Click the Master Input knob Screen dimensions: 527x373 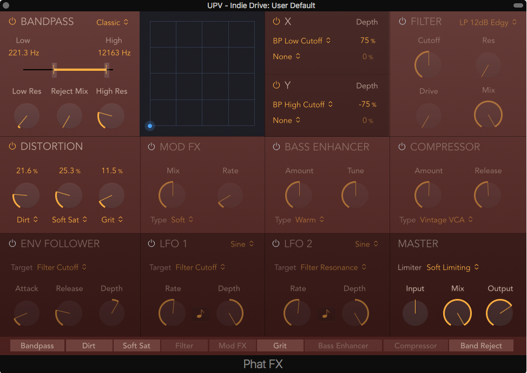tap(415, 313)
